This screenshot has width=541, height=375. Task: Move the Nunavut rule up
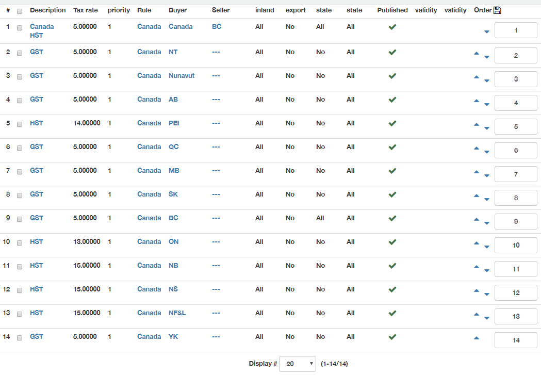pyautogui.click(x=477, y=77)
